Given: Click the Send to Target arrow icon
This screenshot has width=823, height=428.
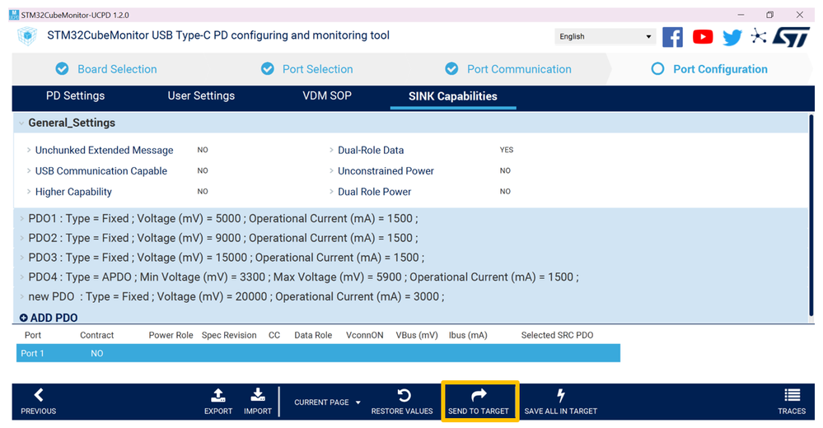Looking at the screenshot, I should pos(479,395).
